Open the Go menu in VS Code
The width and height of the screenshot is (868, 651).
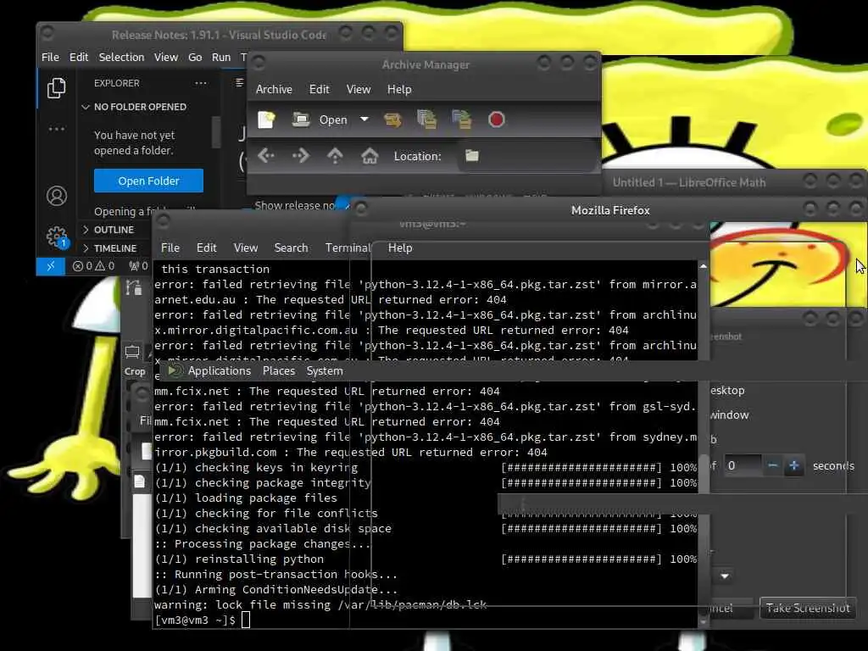coord(195,57)
